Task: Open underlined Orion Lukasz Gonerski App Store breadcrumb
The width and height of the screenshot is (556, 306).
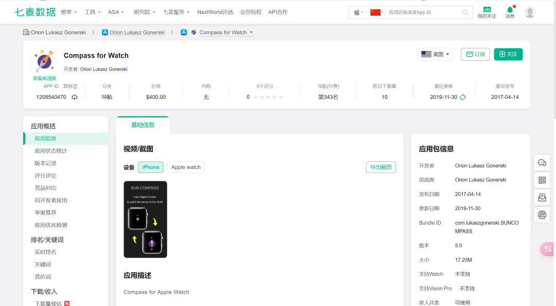Action: (137, 32)
